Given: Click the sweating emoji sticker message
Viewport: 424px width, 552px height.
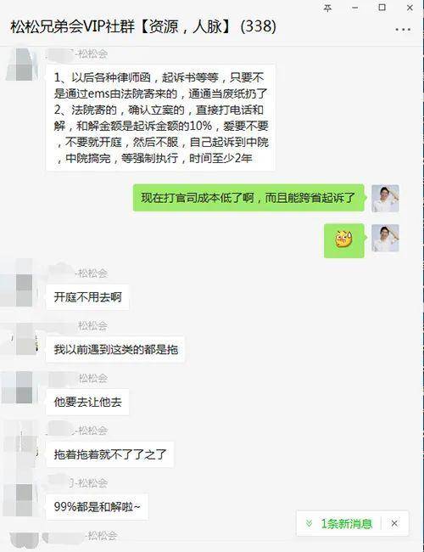Looking at the screenshot, I should 344,240.
